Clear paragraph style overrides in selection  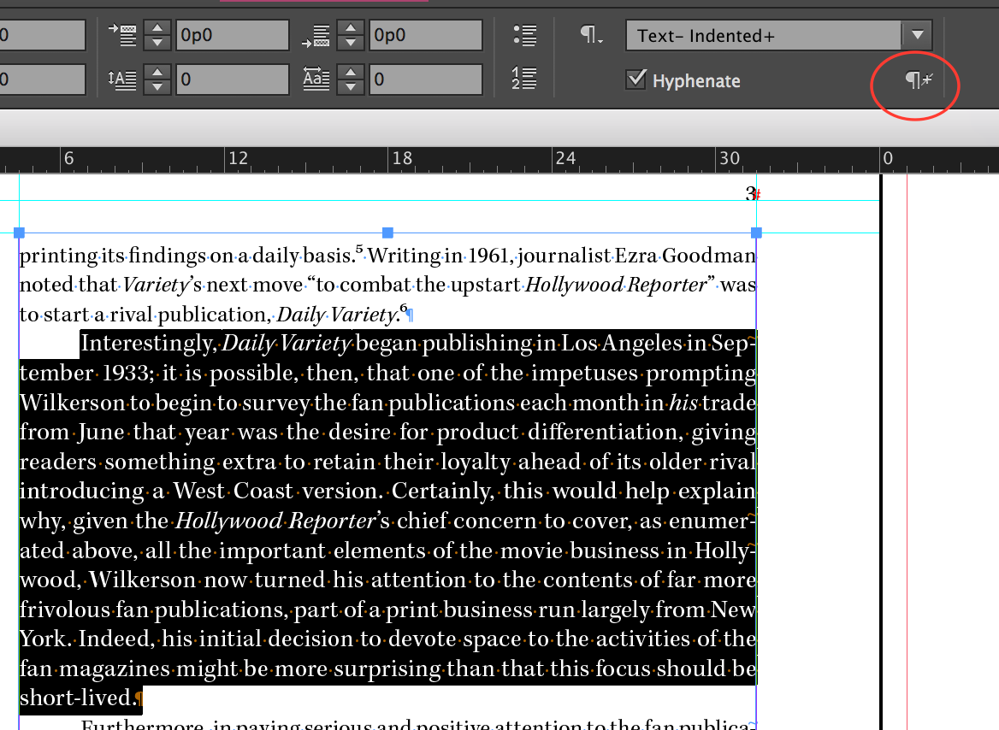coord(918,80)
